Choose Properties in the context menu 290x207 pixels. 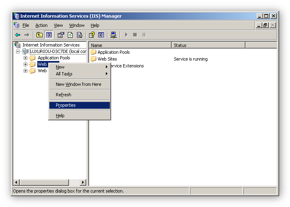[79, 105]
